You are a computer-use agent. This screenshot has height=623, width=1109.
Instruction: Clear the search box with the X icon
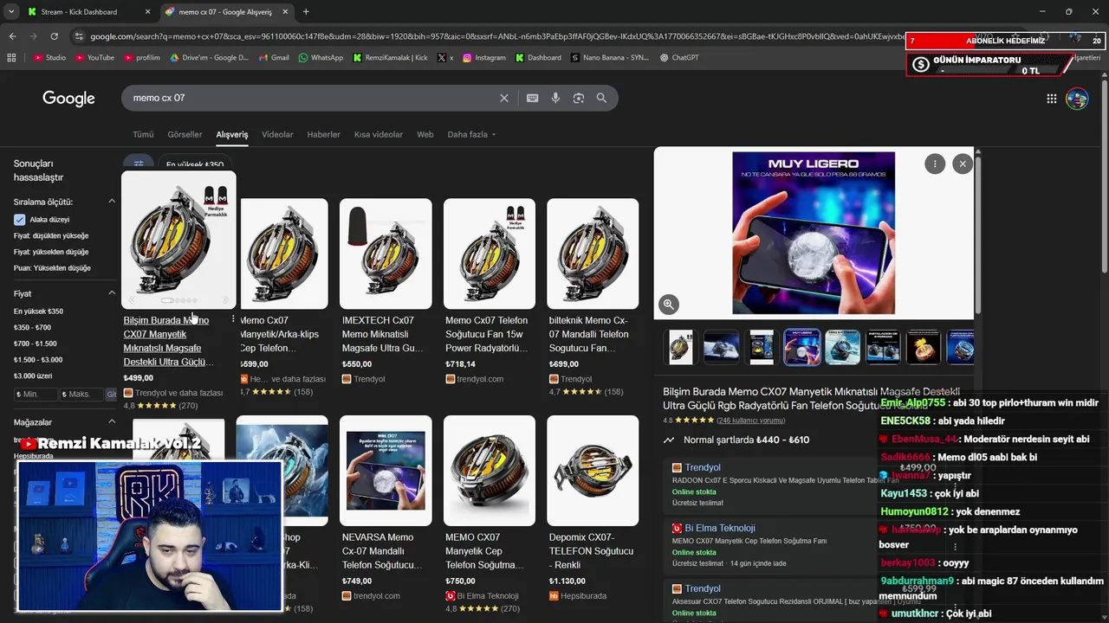click(503, 98)
